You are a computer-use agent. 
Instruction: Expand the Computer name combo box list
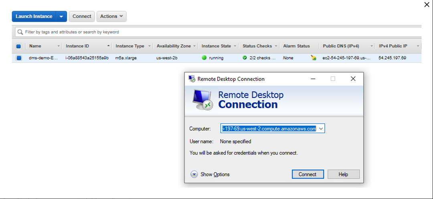point(321,129)
